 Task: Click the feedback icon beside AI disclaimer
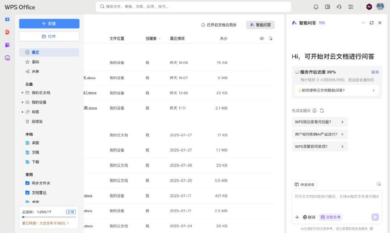(x=371, y=228)
